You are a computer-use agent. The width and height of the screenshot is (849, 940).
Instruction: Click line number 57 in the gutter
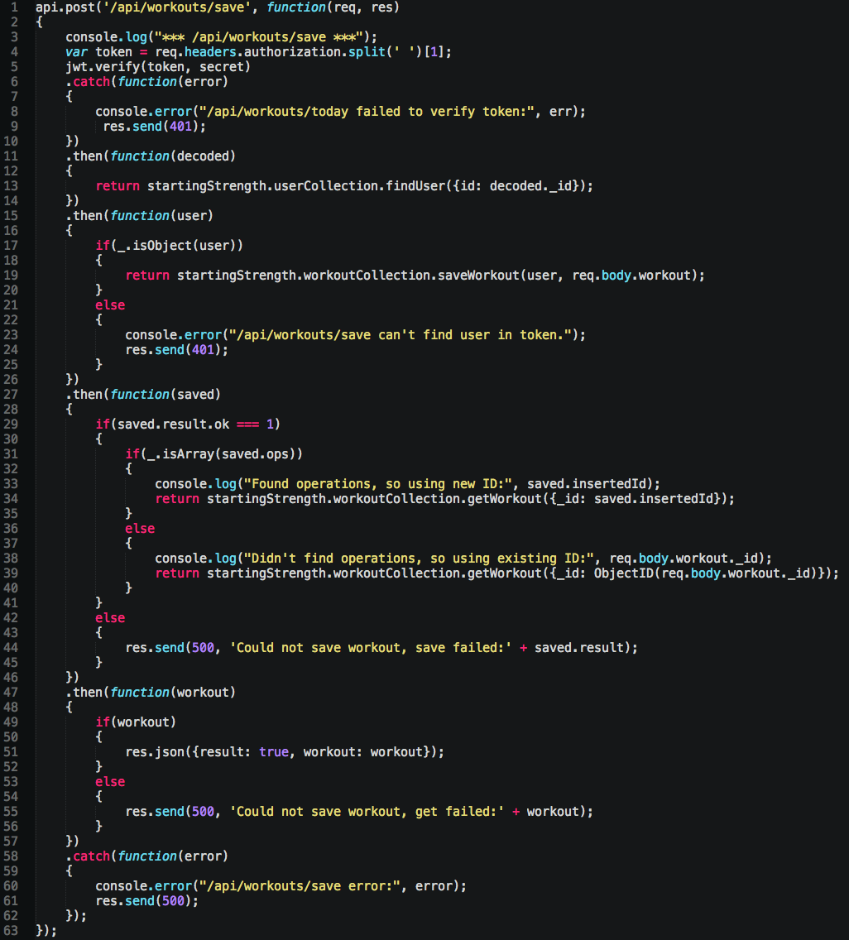tap(11, 842)
